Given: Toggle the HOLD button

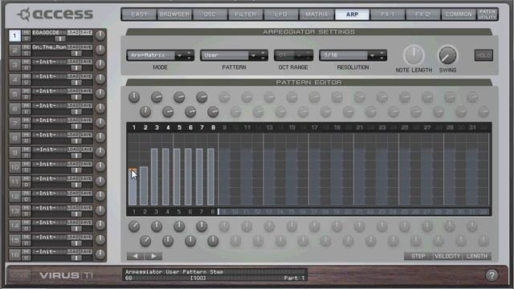Looking at the screenshot, I should coord(483,55).
